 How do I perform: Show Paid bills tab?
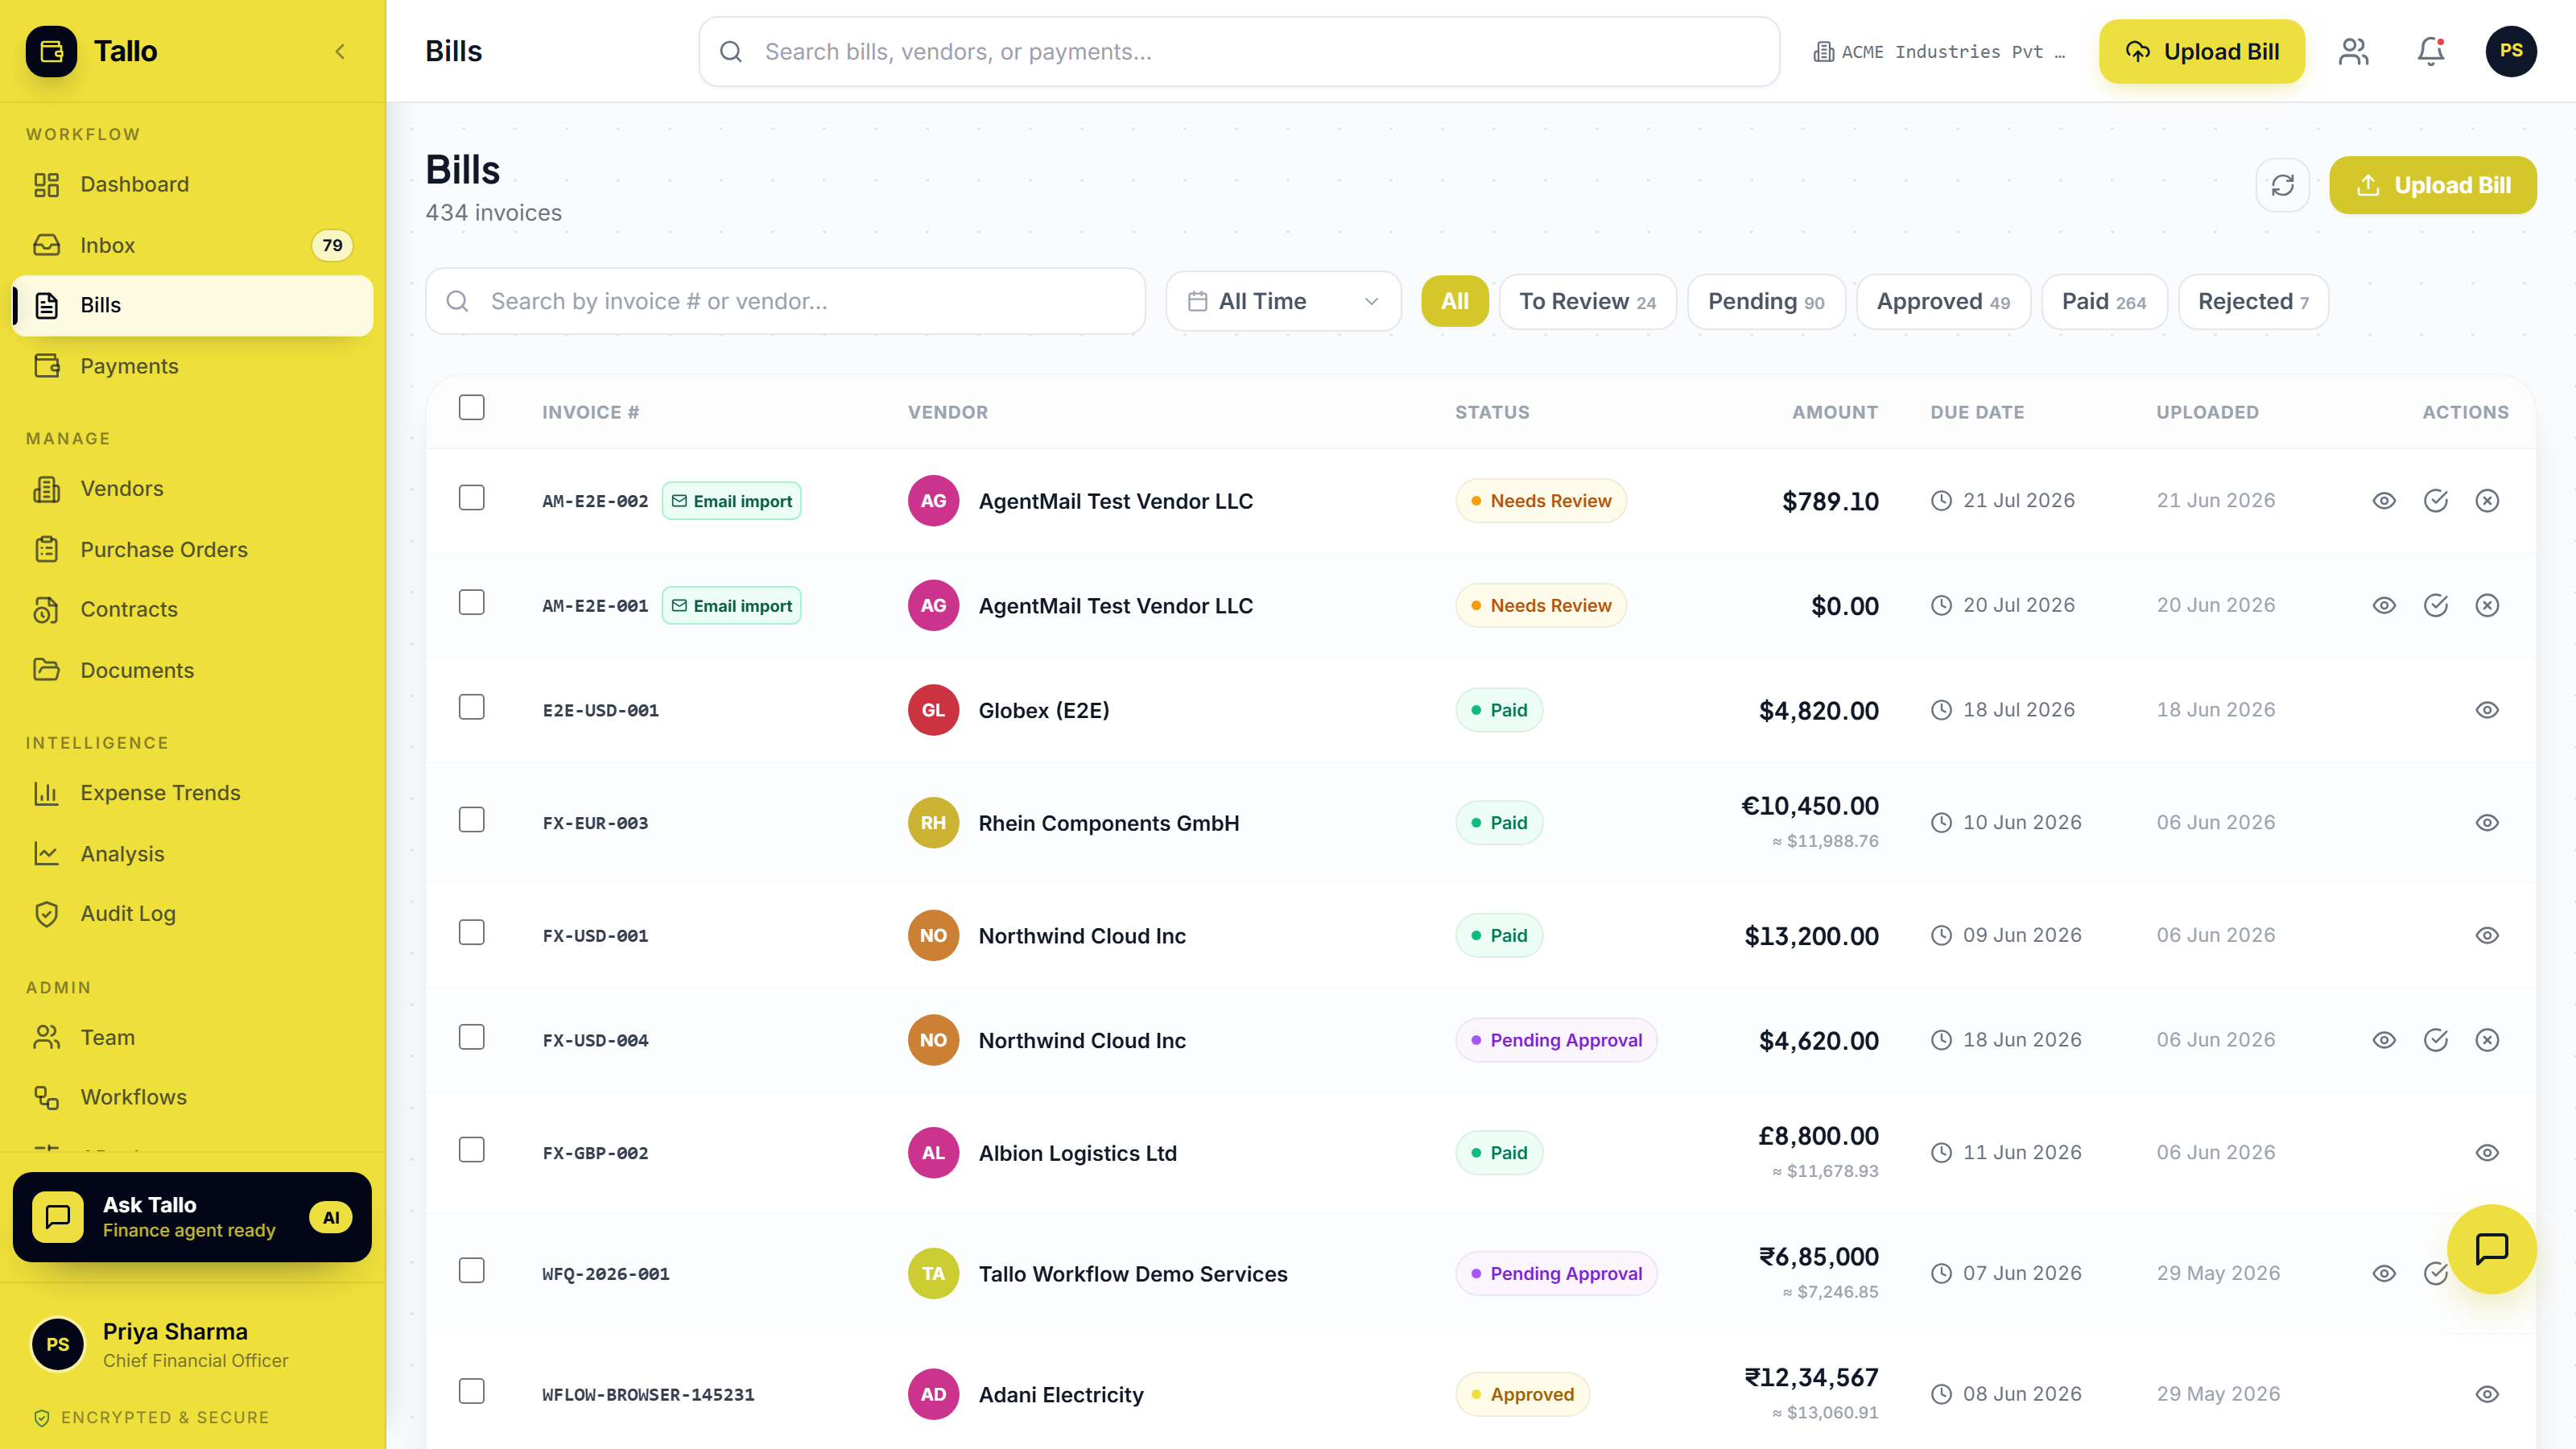point(2104,301)
